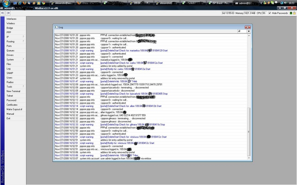Open the log topic filter dropdown arrow

tap(249, 31)
